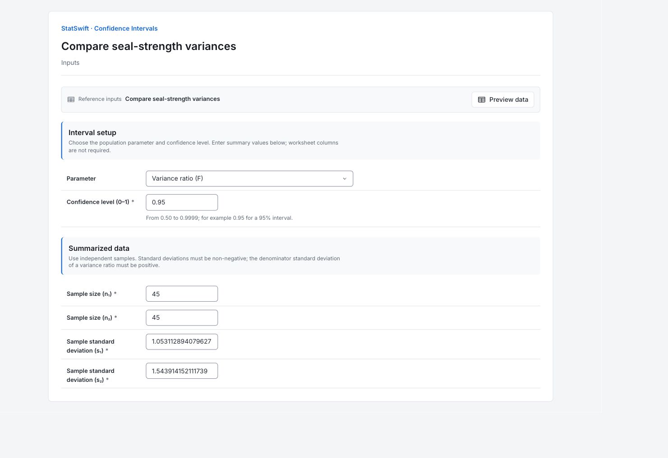Click the 'Sample size (n₂)' label
668x458 pixels.
pos(89,317)
